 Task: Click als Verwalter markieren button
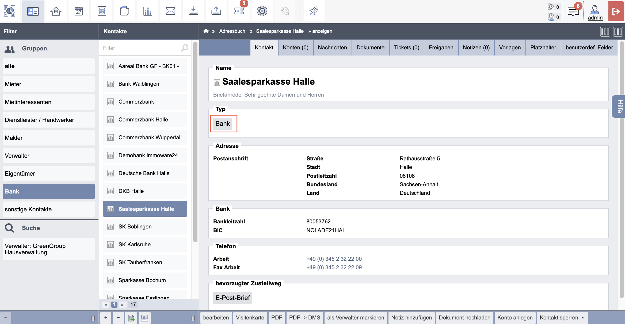coord(356,318)
